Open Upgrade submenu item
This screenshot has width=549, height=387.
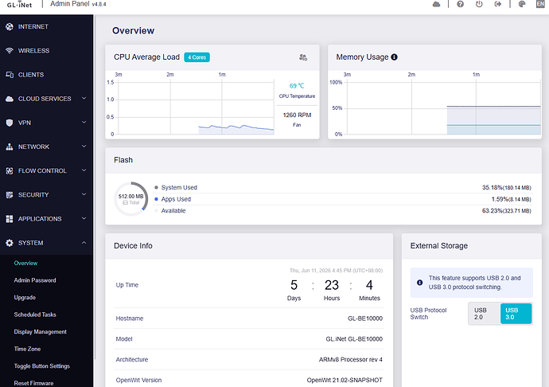[25, 298]
